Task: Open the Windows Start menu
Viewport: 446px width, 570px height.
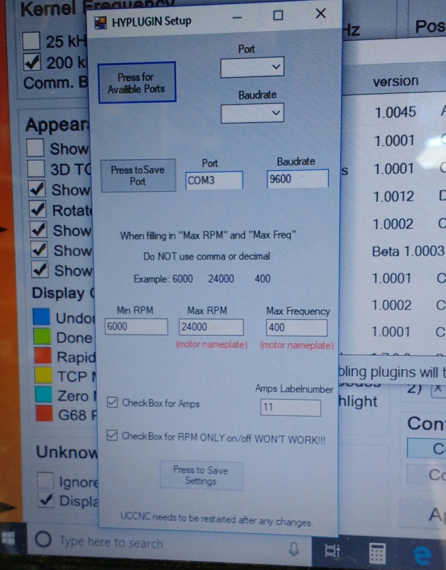Action: pos(8,539)
